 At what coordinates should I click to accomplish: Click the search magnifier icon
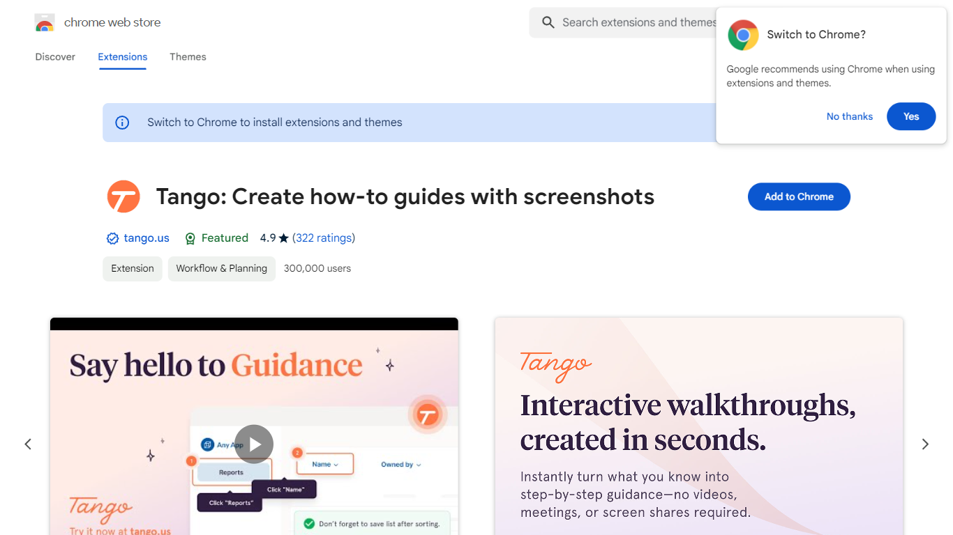[548, 23]
